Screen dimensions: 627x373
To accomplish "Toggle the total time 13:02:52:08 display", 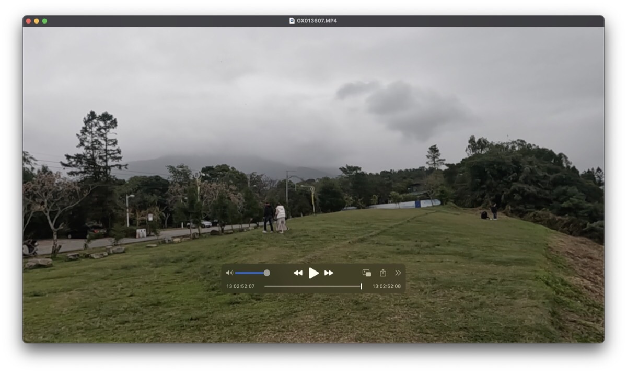I will pyautogui.click(x=387, y=286).
